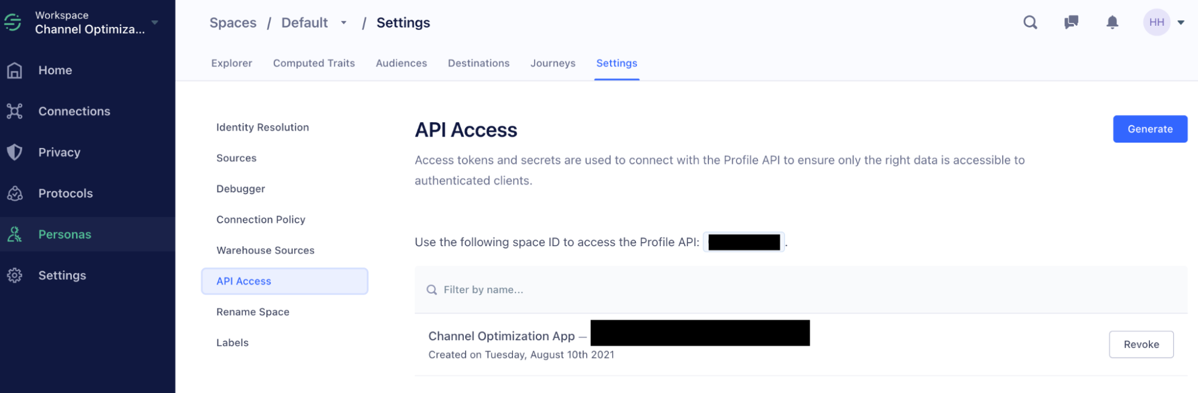Click the Privacy shield icon
The image size is (1198, 393).
(x=14, y=152)
